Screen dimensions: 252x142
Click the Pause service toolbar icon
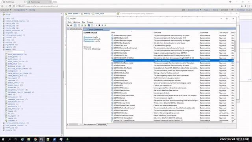102,25
